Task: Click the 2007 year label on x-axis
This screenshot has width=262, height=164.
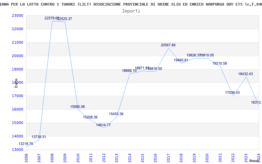Action: 39,158
